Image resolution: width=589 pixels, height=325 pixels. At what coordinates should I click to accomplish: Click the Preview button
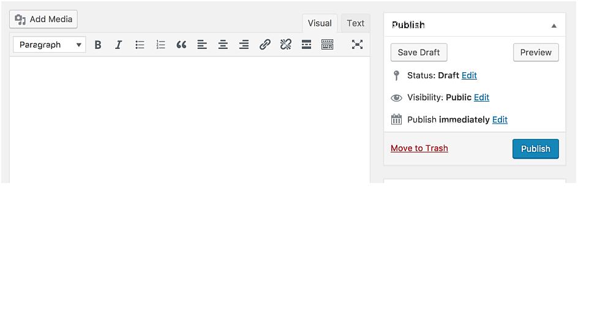tap(536, 53)
